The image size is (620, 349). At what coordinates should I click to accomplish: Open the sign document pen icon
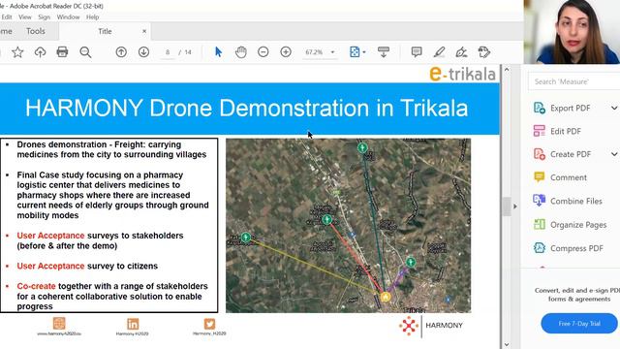click(x=461, y=51)
